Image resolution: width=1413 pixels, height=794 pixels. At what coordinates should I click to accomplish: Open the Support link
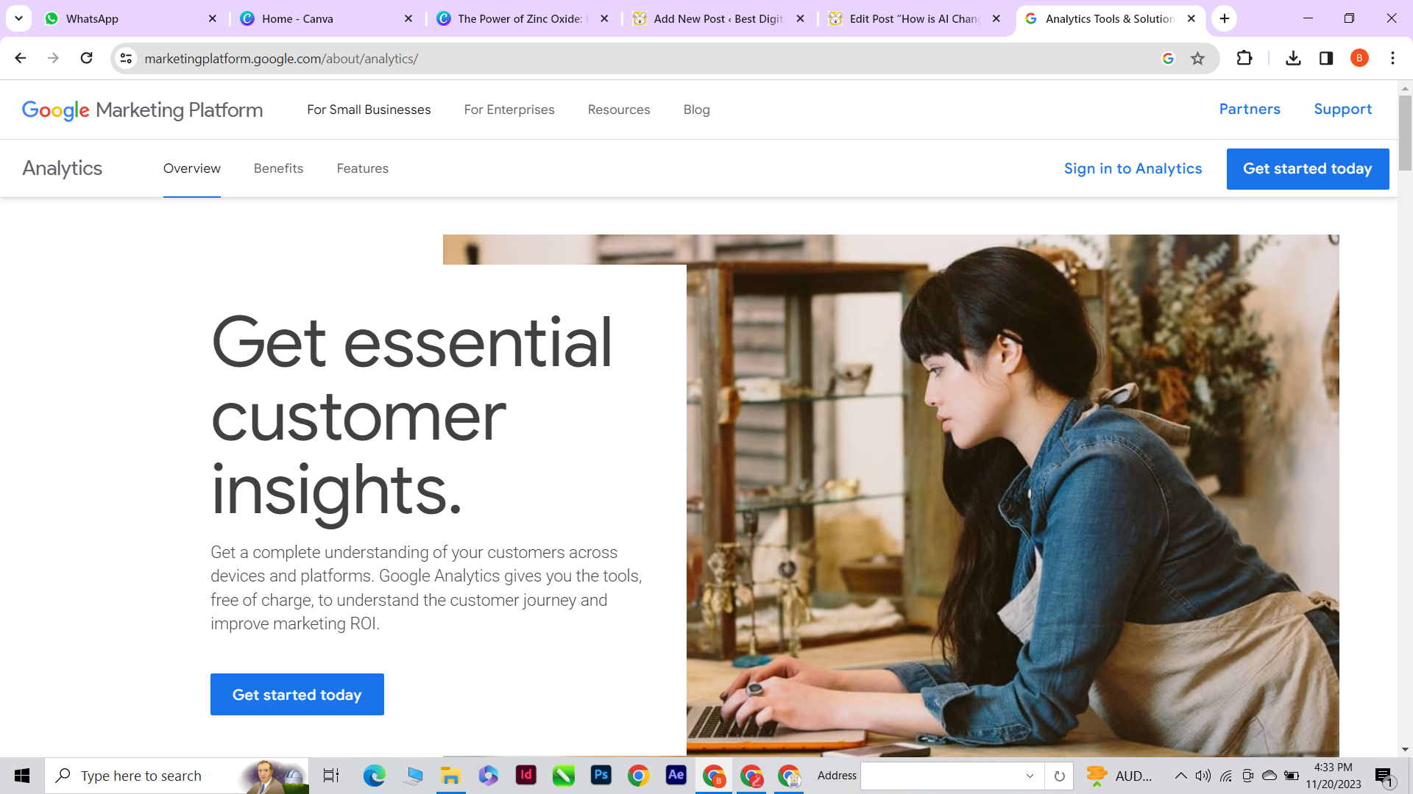coord(1343,109)
